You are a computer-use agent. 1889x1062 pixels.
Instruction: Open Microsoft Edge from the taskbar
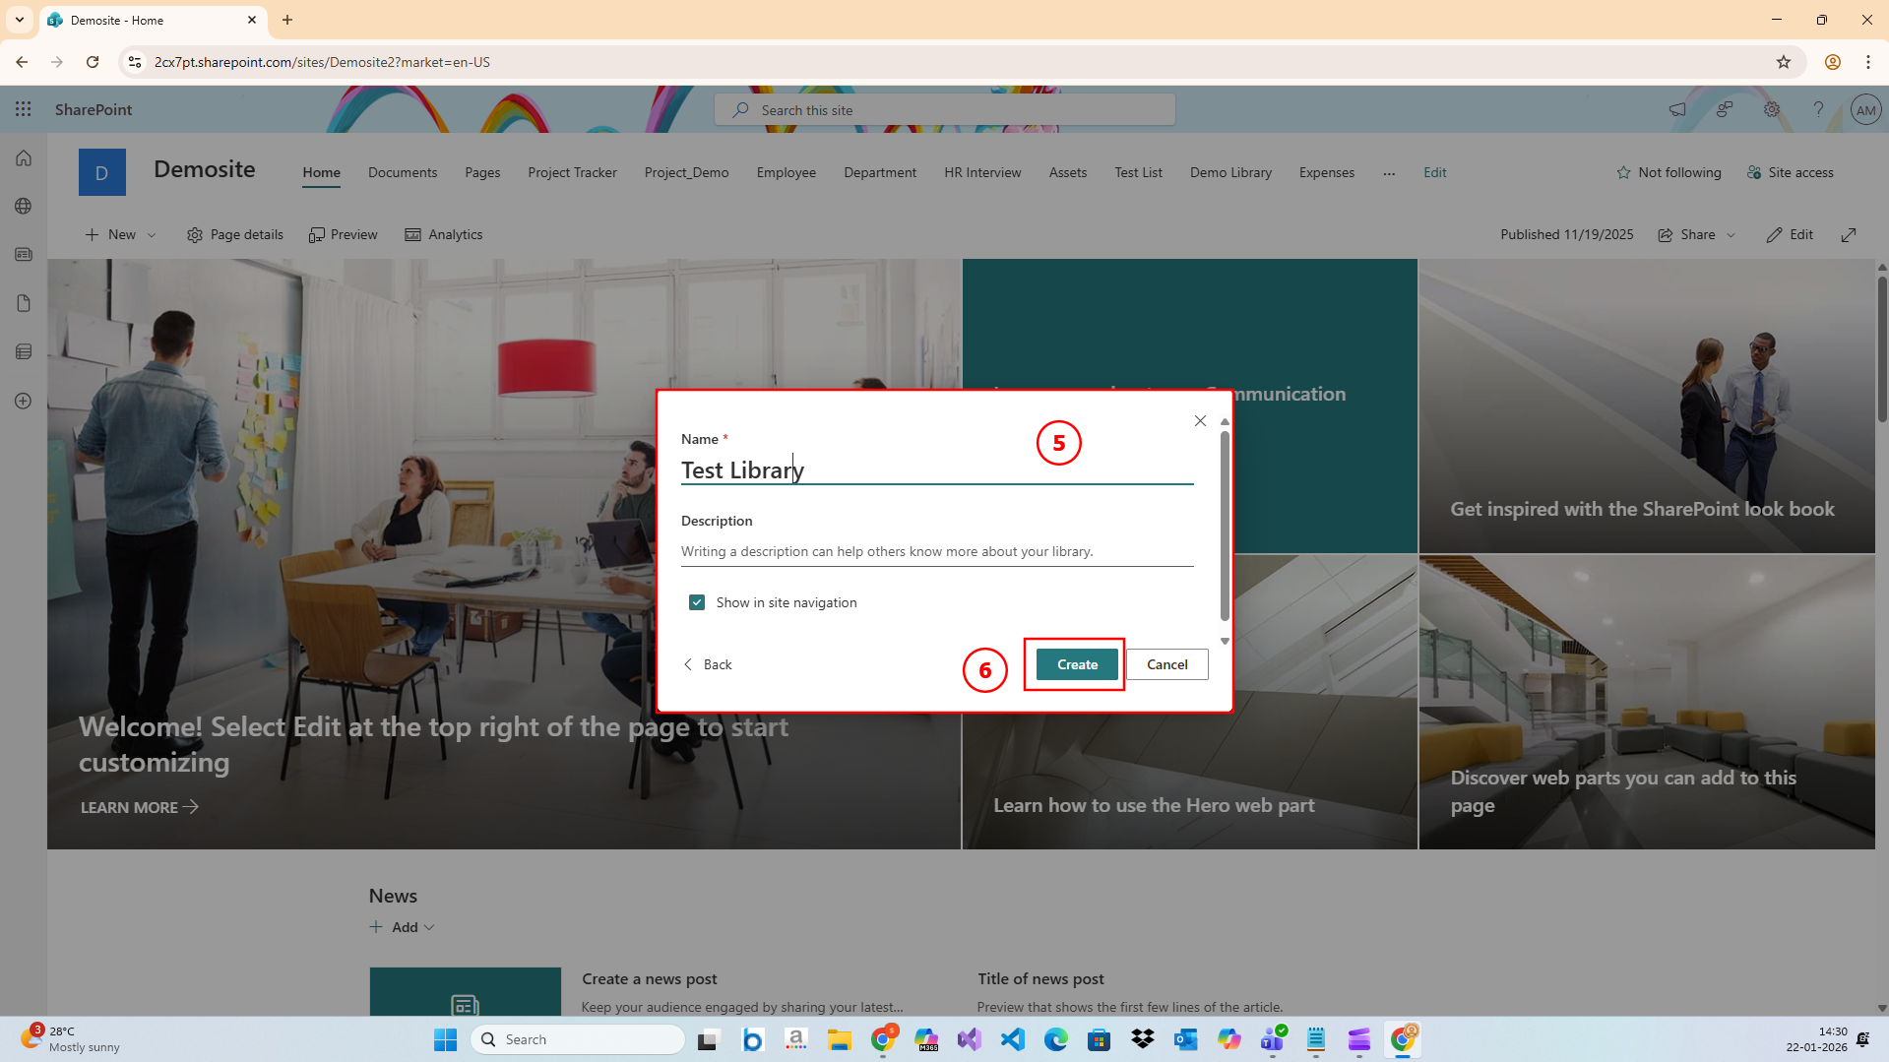[1056, 1039]
